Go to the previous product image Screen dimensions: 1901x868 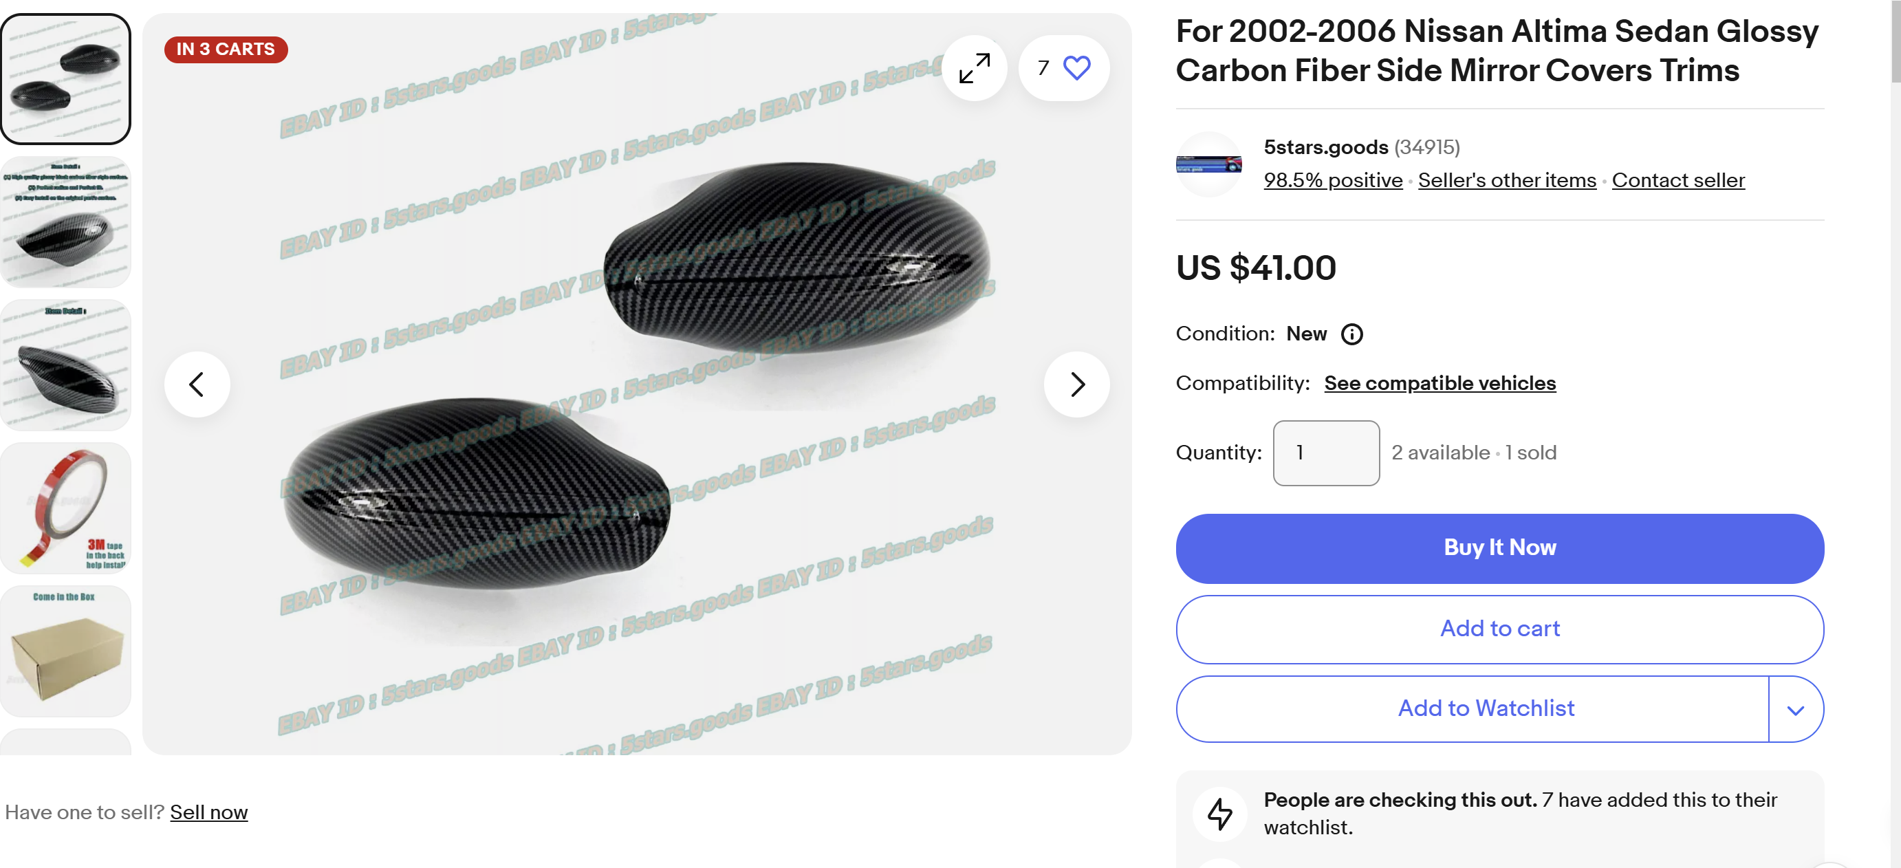(197, 384)
